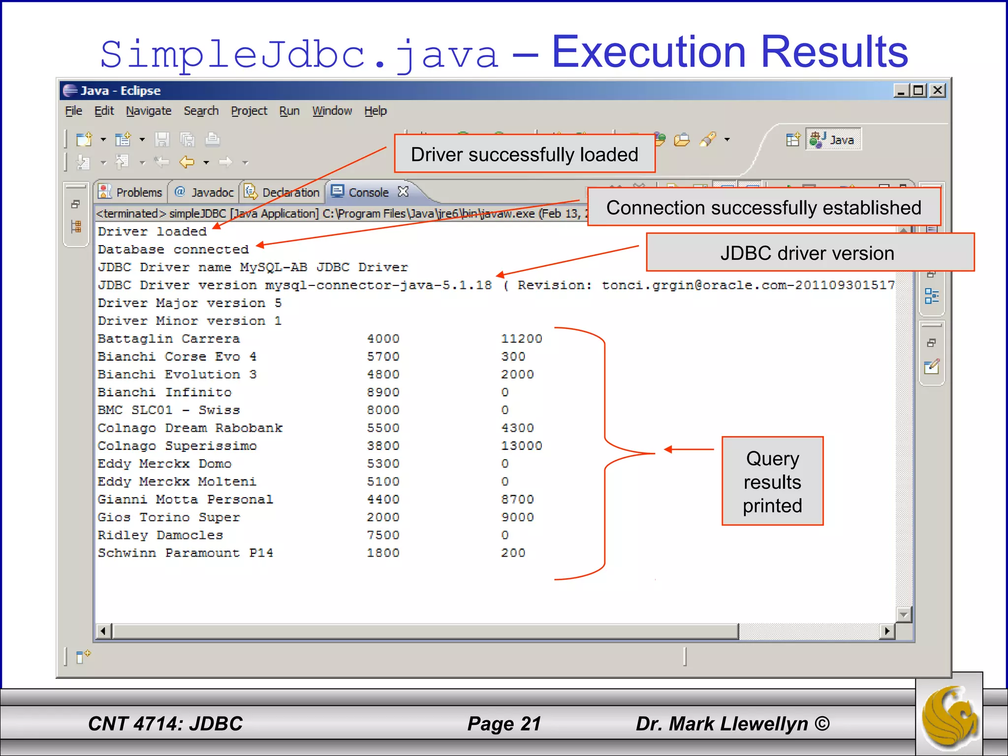
Task: Open the Window menu
Action: click(x=332, y=111)
